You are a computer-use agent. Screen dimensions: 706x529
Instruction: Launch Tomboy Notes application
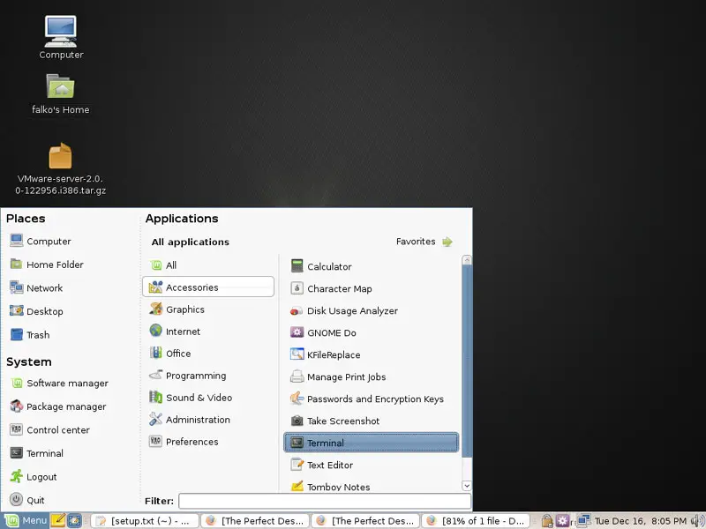click(x=372, y=486)
